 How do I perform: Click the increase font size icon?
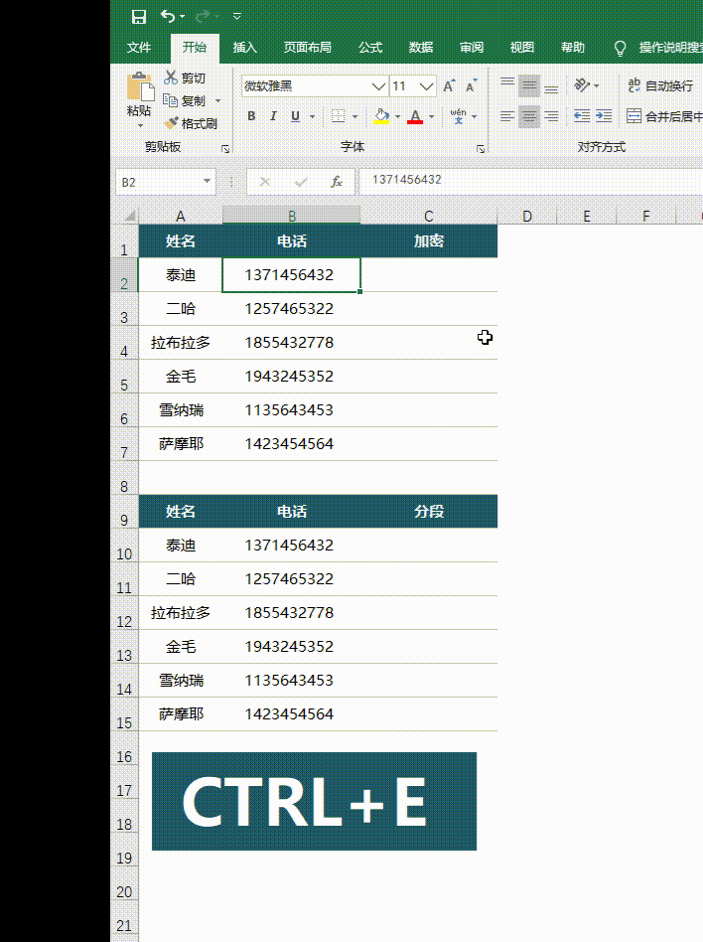tap(449, 85)
